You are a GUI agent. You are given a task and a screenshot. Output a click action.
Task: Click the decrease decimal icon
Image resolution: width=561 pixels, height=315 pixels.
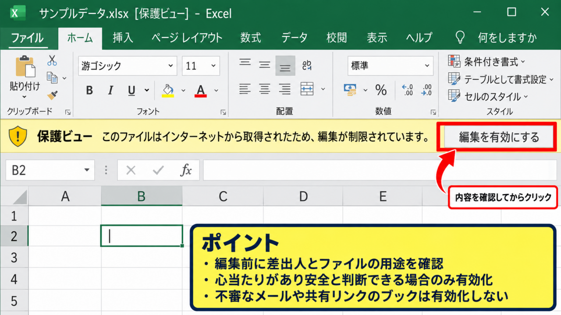[x=426, y=90]
